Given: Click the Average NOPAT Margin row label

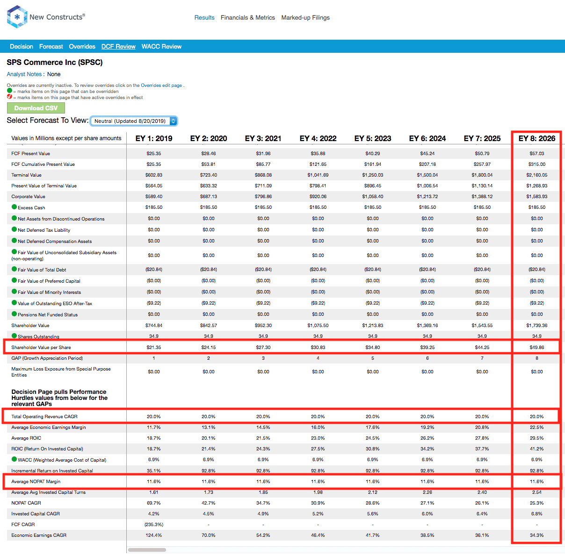Looking at the screenshot, I should [x=36, y=481].
